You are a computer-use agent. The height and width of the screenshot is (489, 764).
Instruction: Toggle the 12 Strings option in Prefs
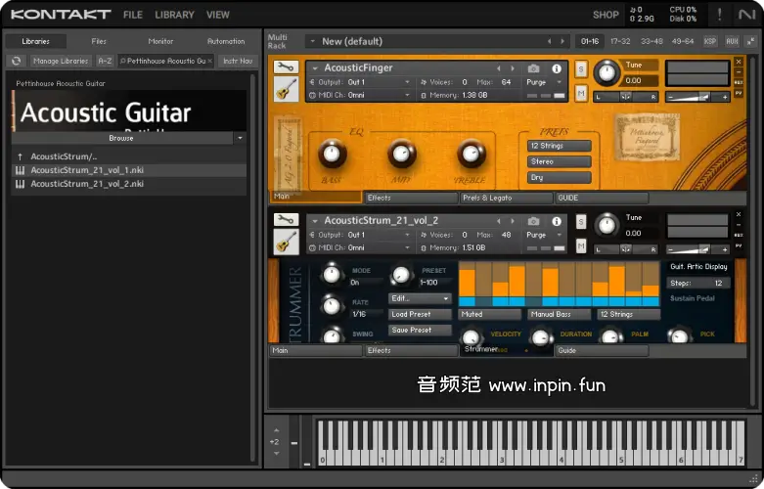click(x=560, y=146)
